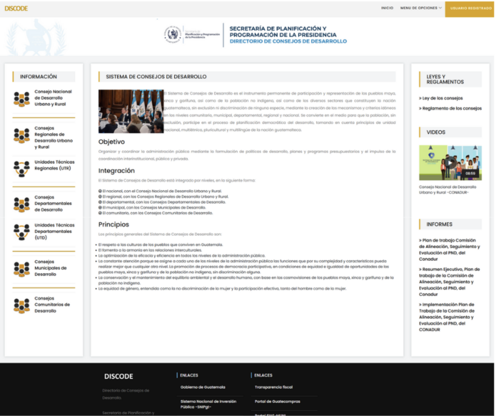Click the Consejos Regionales de Desarrollo group icon
495x416 pixels.
(x=21, y=136)
